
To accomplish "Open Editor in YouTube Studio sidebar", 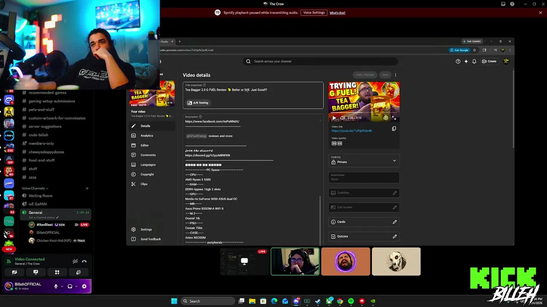I will pyautogui.click(x=152, y=145).
